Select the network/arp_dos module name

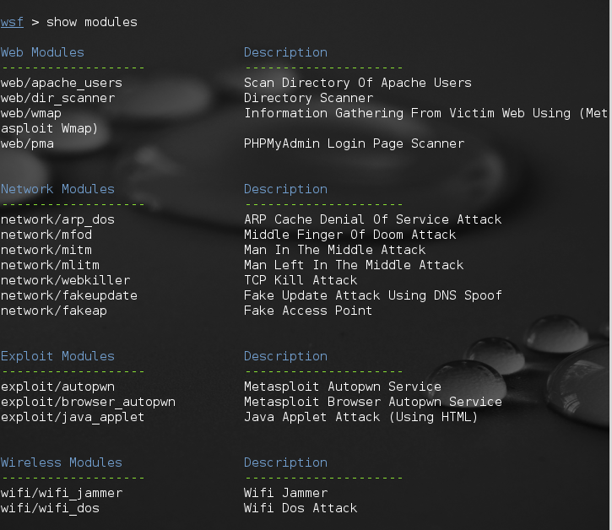tap(57, 219)
